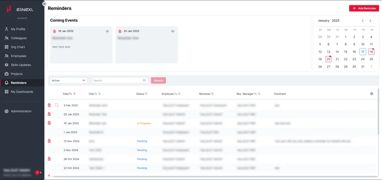Open Date column filter funnel
The image size is (382, 180).
74,94
